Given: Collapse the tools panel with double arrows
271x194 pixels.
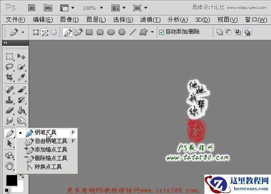Looking at the screenshot, I should (5, 43).
